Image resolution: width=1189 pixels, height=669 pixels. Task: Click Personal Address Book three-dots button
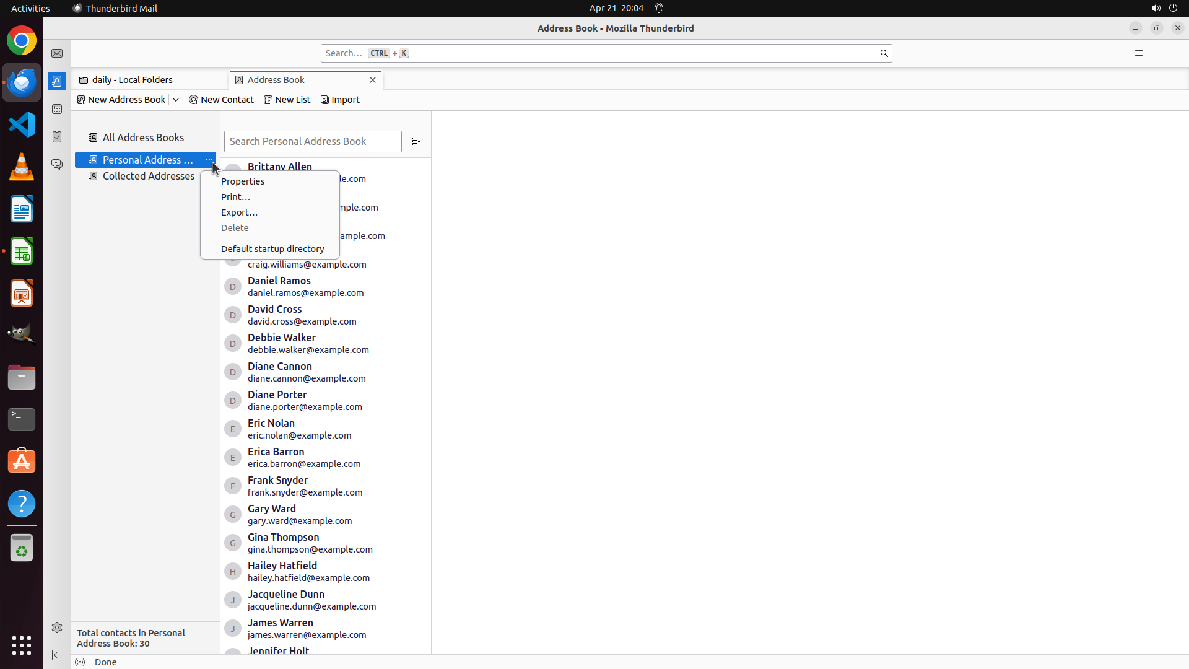coord(209,160)
